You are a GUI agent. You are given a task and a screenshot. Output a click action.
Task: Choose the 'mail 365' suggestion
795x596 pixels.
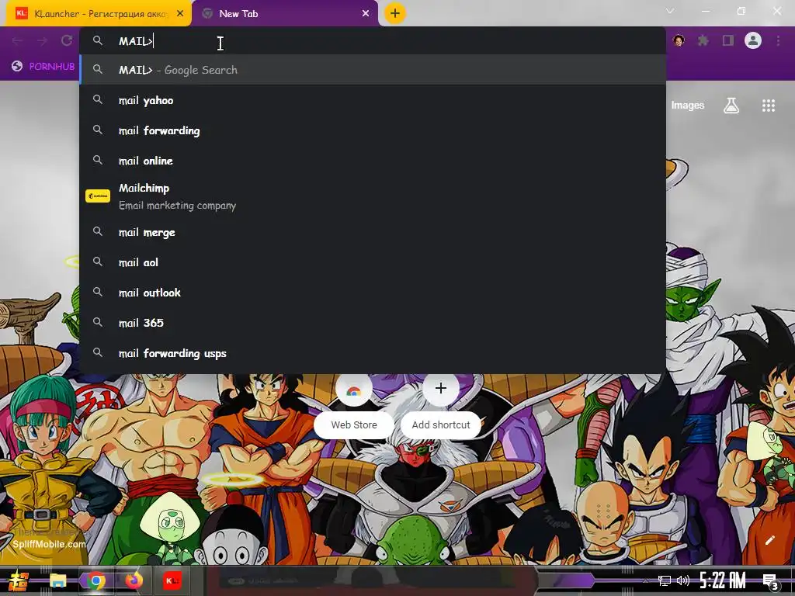[x=373, y=323]
